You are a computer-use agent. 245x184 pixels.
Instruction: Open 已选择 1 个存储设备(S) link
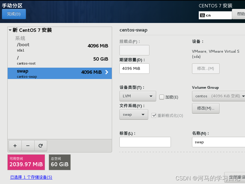pyautogui.click(x=31, y=177)
